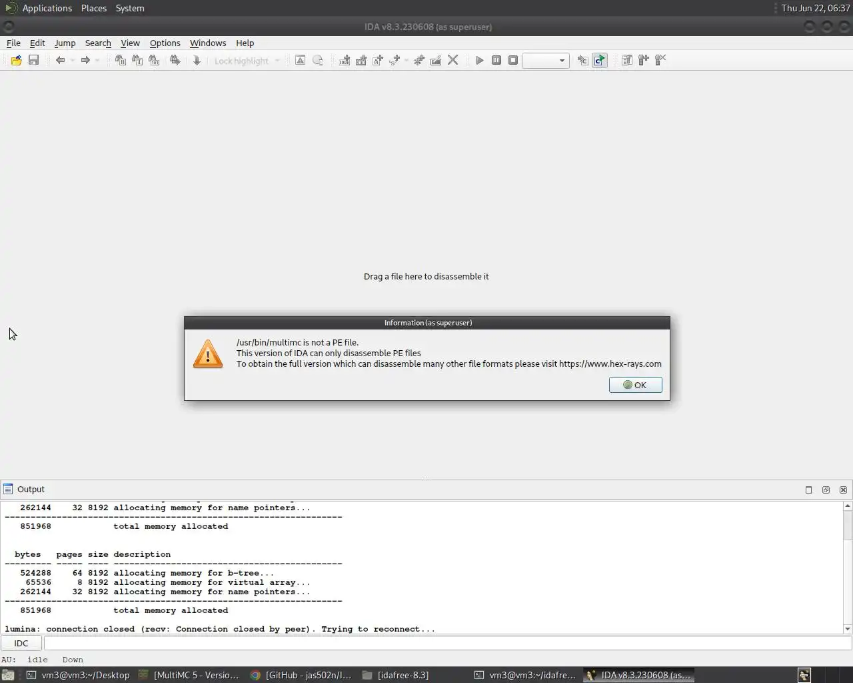Open the Edit menu
The image size is (853, 683).
coord(37,43)
